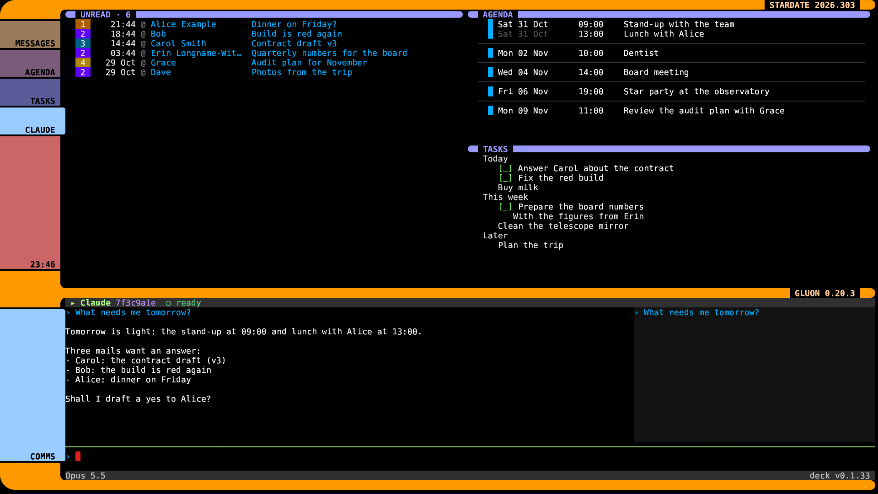
Task: Click the badge 3 beside Carol Smith
Action: (x=83, y=43)
